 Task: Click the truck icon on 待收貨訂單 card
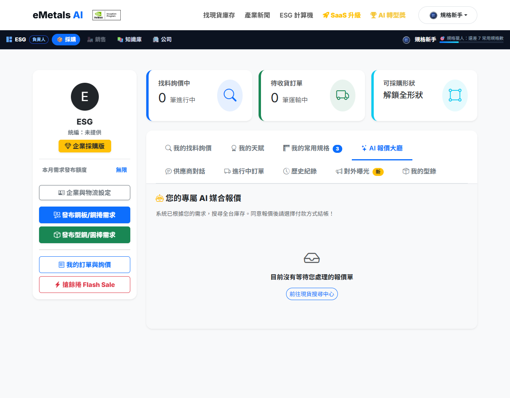[x=343, y=96]
